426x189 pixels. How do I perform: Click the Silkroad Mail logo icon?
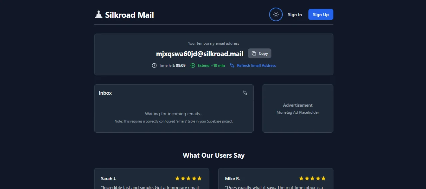click(x=99, y=14)
